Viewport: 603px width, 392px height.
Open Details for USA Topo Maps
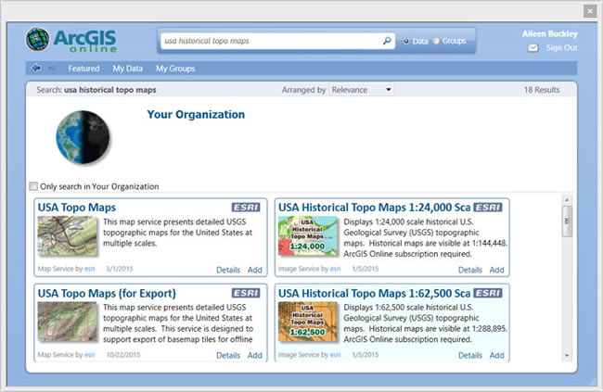(x=228, y=270)
